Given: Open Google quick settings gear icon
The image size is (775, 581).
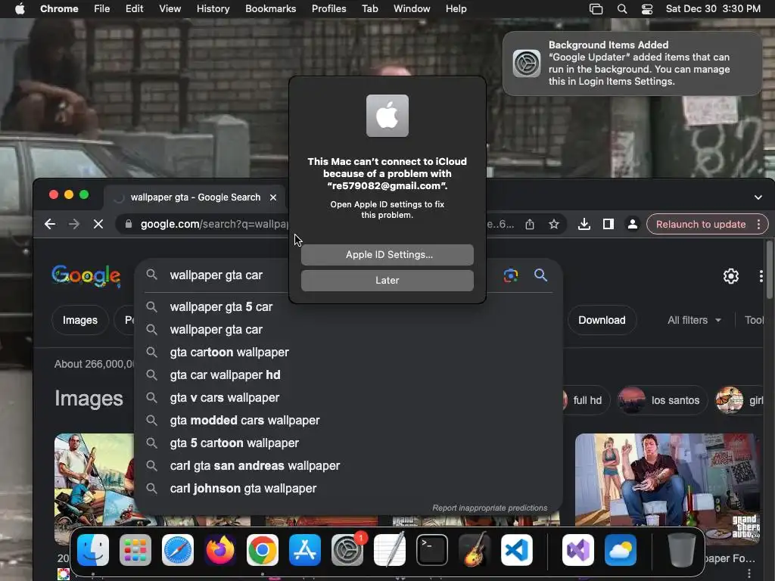Looking at the screenshot, I should [x=731, y=276].
